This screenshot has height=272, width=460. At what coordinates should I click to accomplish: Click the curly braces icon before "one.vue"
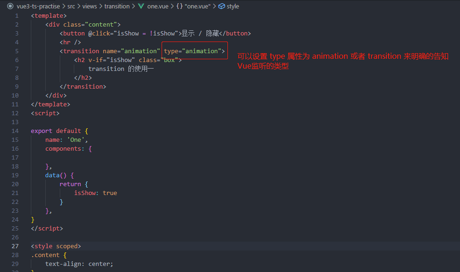click(179, 6)
